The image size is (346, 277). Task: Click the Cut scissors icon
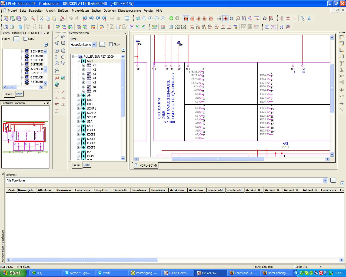point(42,18)
